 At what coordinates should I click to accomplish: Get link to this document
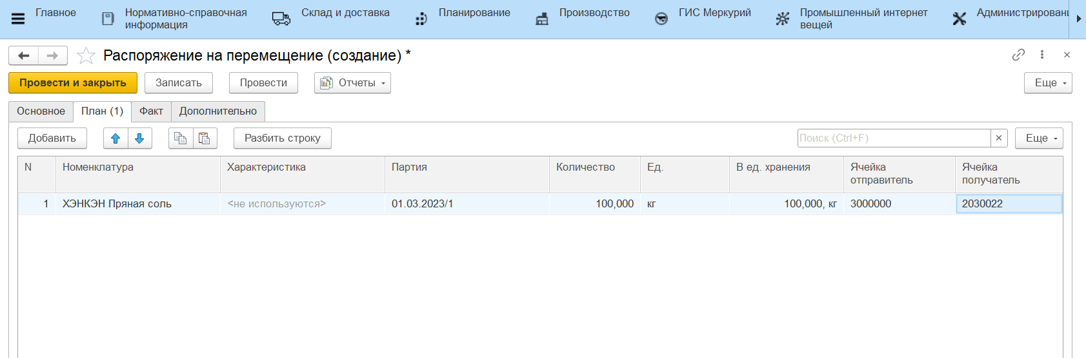(x=1018, y=55)
